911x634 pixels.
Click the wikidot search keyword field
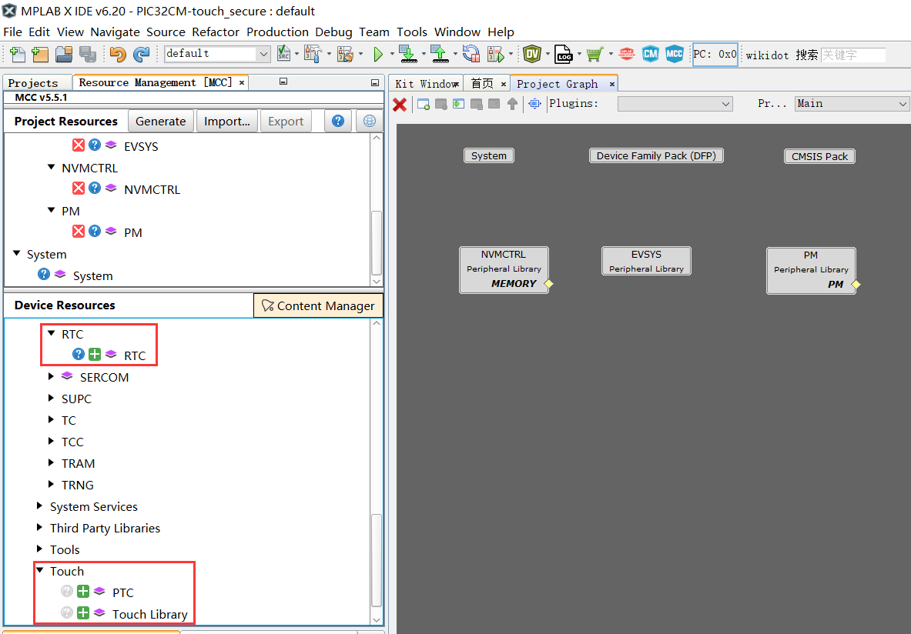coord(853,55)
